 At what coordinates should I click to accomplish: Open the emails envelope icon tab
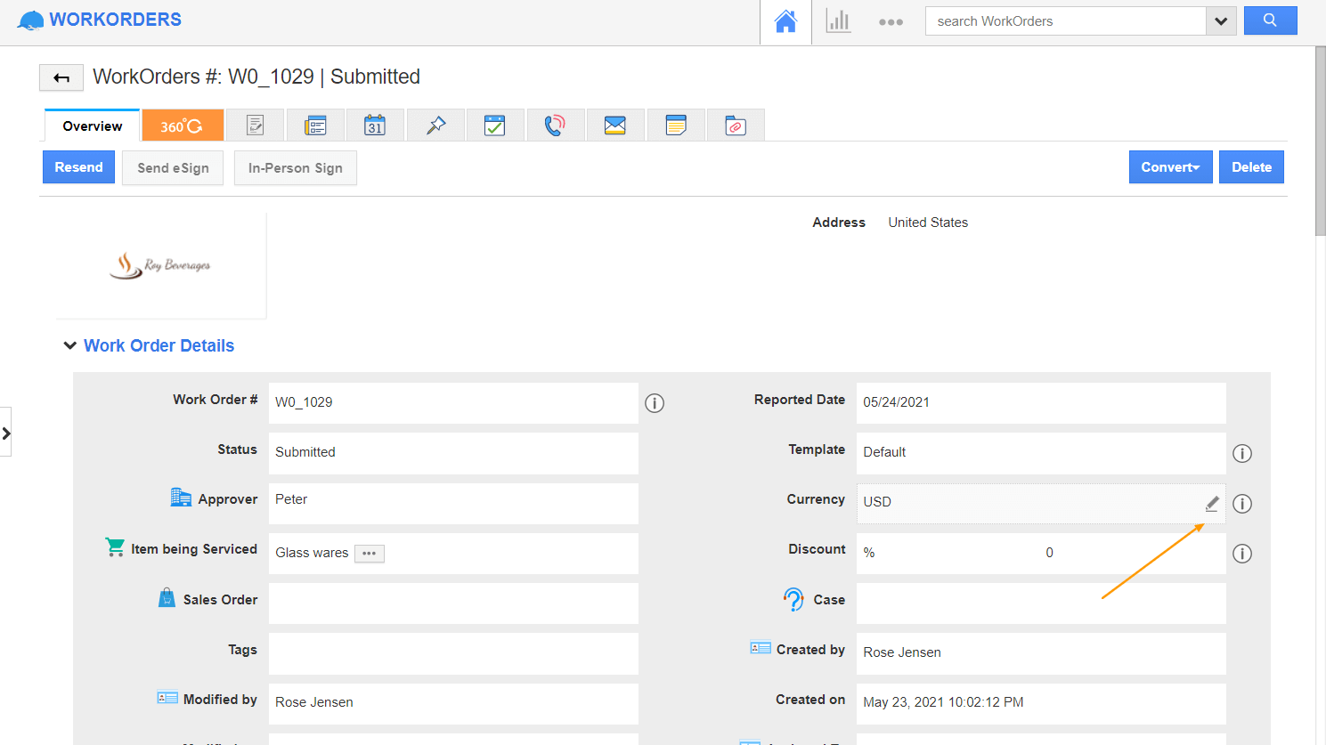tap(615, 126)
